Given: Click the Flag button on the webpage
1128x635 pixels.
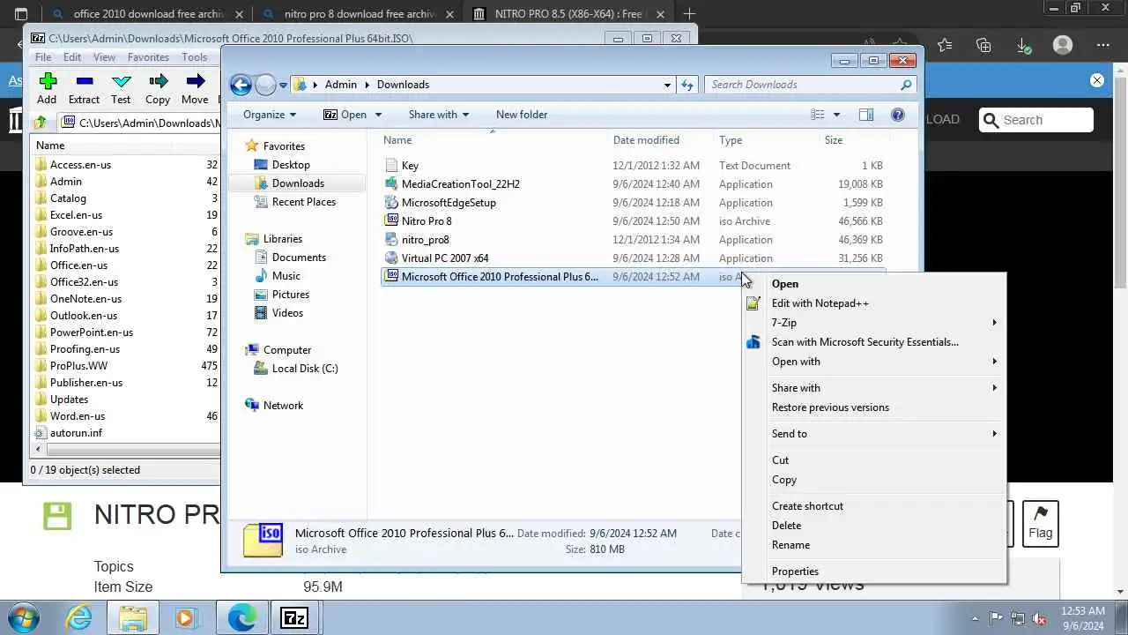Looking at the screenshot, I should [x=1041, y=523].
